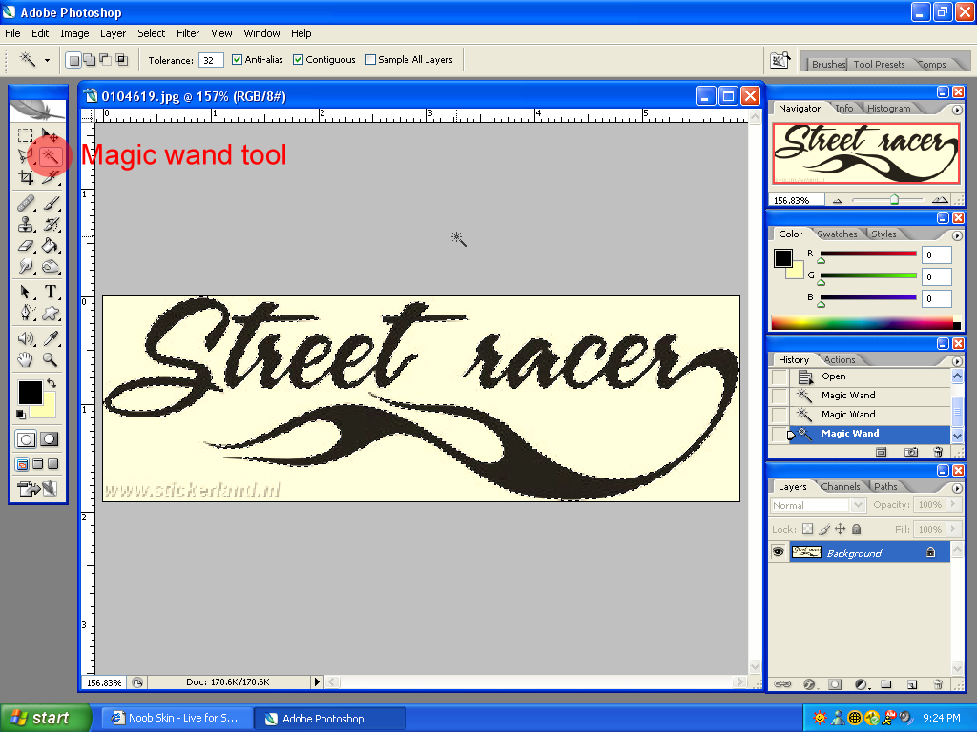Delete current state in History panel

tap(938, 452)
